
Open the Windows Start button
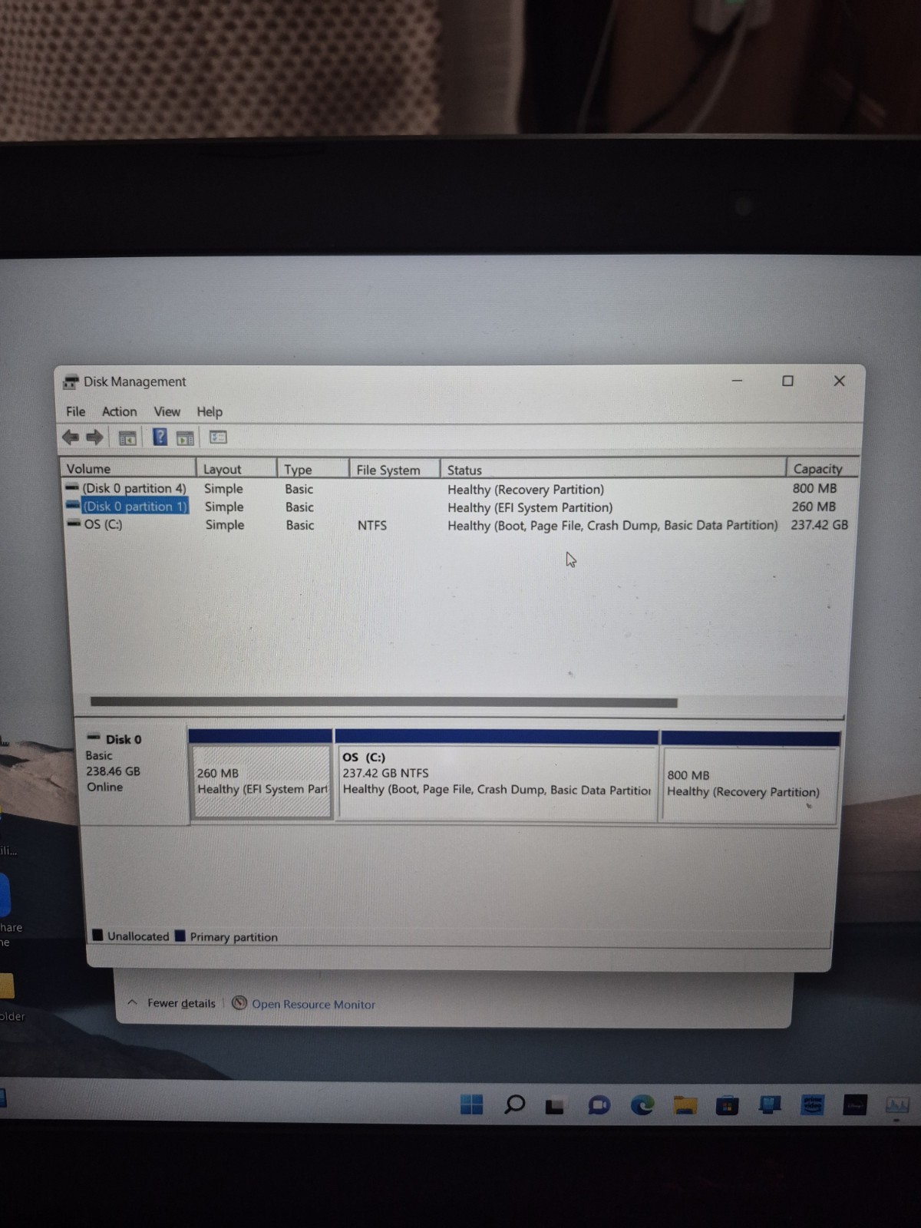471,1104
